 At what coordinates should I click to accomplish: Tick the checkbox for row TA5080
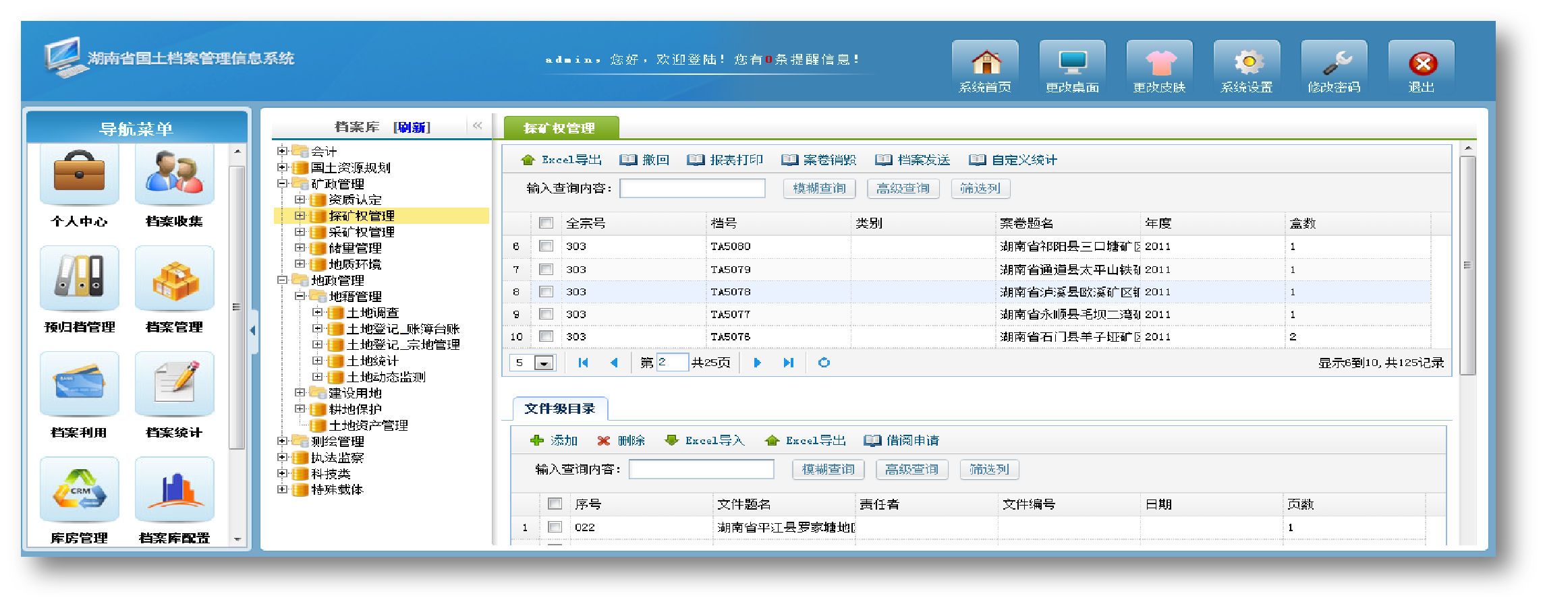[x=546, y=246]
